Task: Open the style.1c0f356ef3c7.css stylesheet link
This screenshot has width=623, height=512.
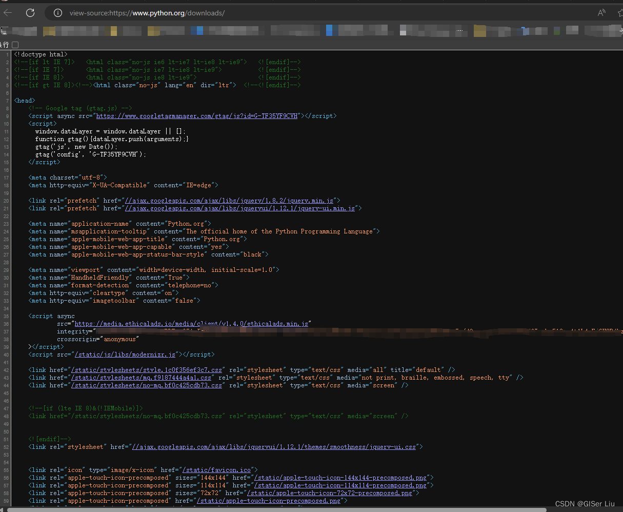Action: pos(147,370)
